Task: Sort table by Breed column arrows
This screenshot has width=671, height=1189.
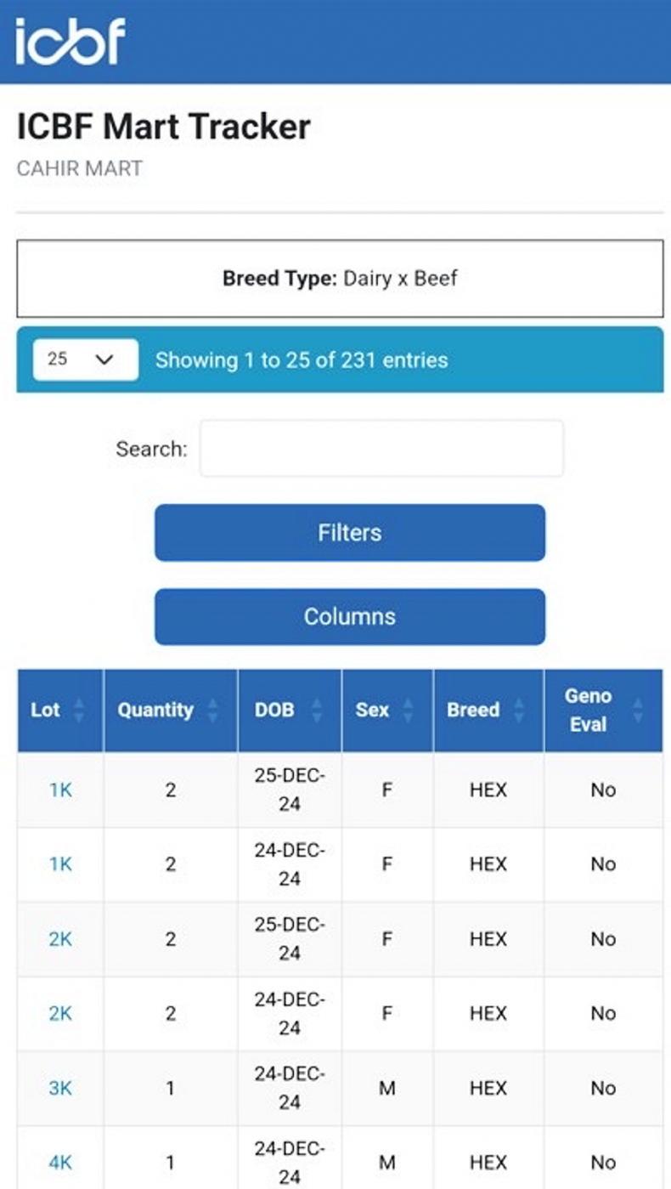Action: click(519, 711)
